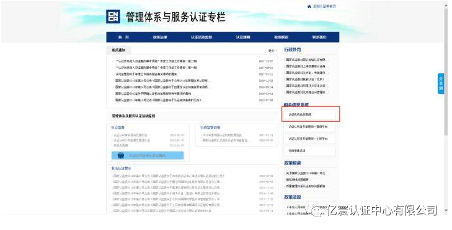The width and height of the screenshot is (452, 230).
Task: Select 认证活动监管 in the navigation bar
Action: coord(202,37)
